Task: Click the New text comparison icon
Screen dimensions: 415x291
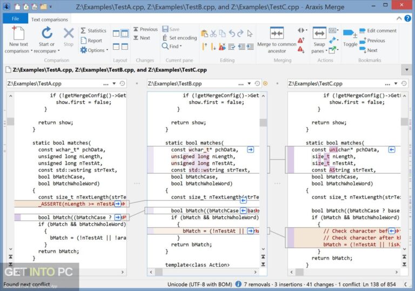Action: click(18, 34)
